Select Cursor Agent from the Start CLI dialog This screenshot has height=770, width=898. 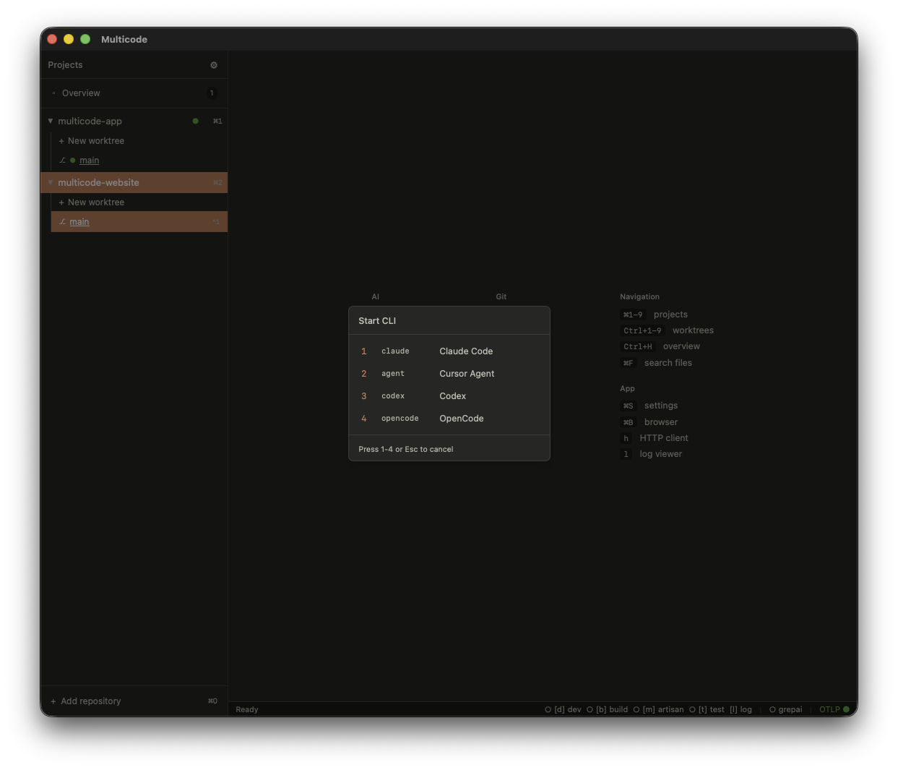449,374
